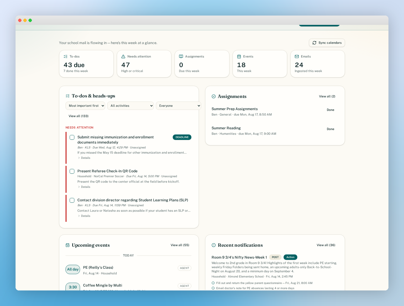Click the To-dos checklist icon in stats card
Image resolution: width=404 pixels, height=306 pixels.
66,56
